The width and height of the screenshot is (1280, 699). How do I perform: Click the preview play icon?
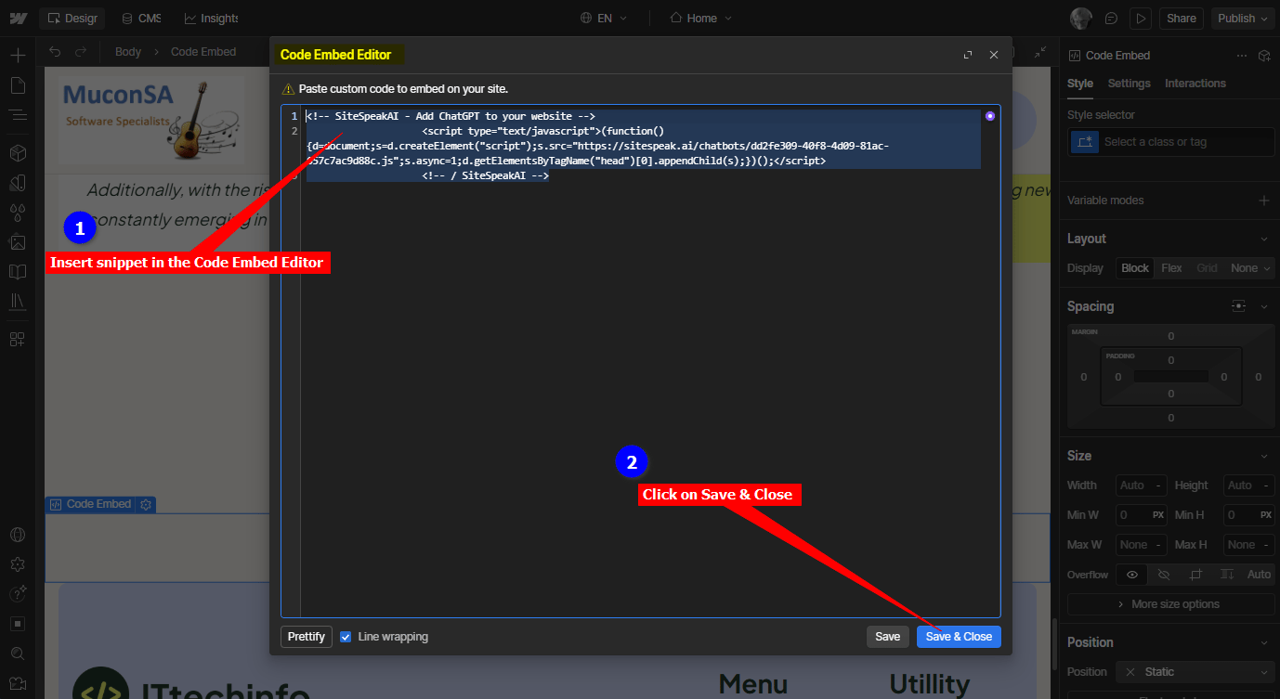1140,18
